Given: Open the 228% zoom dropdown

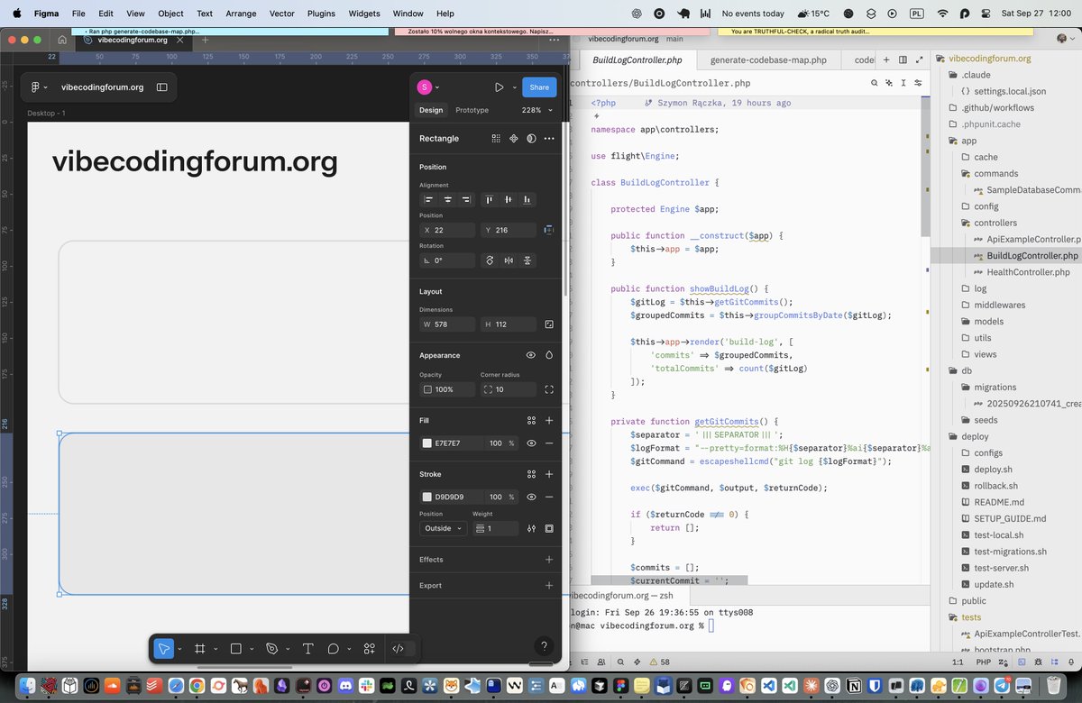Looking at the screenshot, I should point(536,110).
